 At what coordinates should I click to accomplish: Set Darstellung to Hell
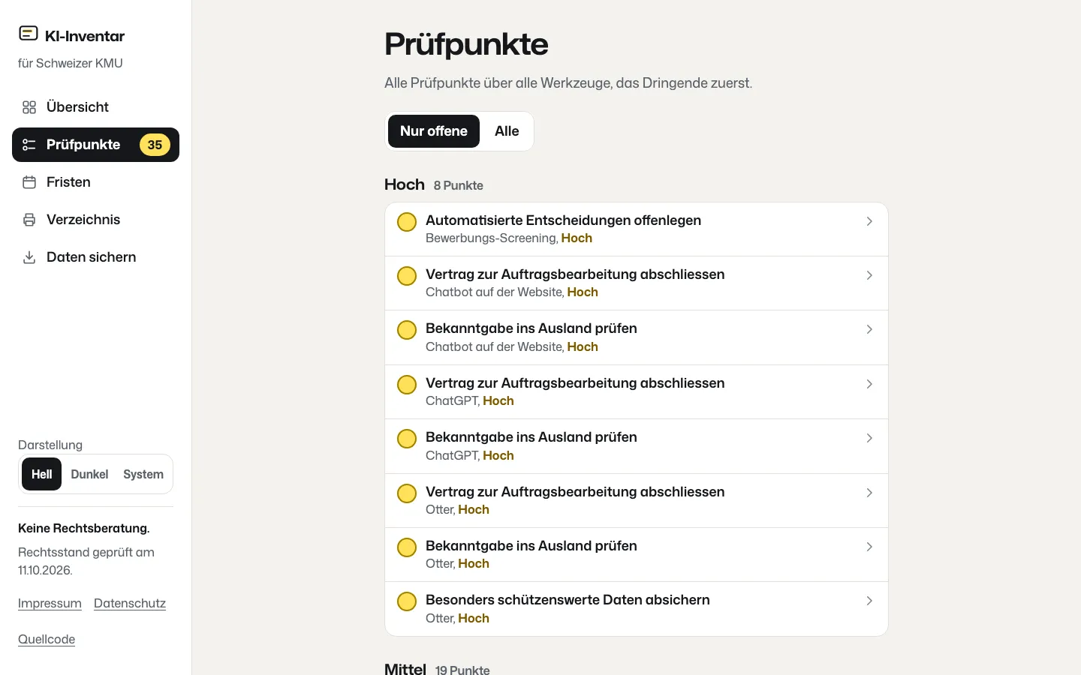[42, 474]
